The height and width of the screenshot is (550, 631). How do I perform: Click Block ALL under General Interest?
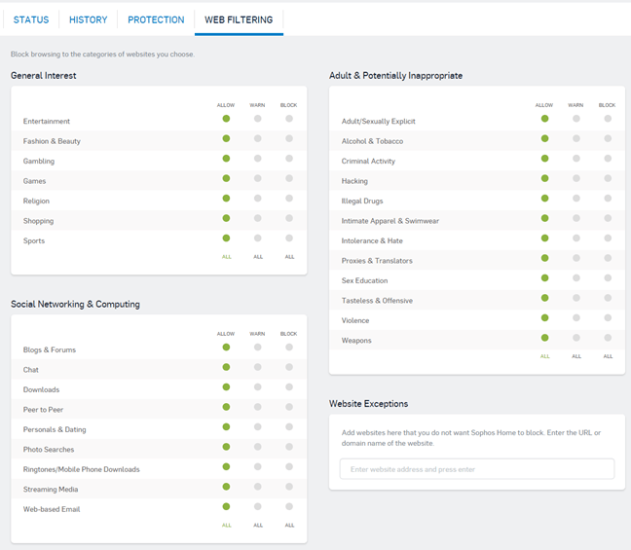pos(289,257)
